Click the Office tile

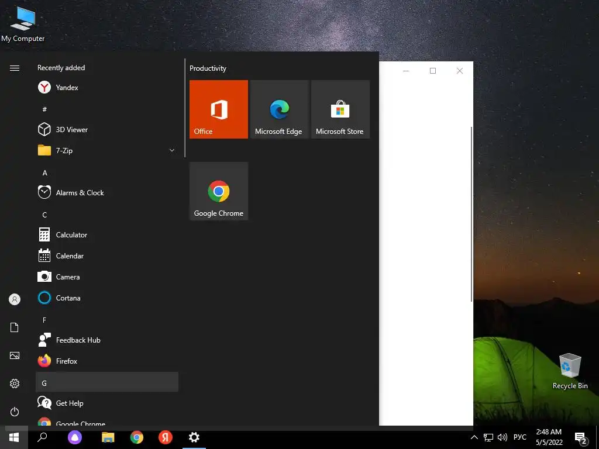(x=219, y=109)
